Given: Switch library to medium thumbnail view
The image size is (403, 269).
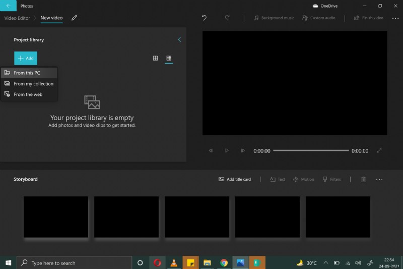Looking at the screenshot, I should click(155, 58).
